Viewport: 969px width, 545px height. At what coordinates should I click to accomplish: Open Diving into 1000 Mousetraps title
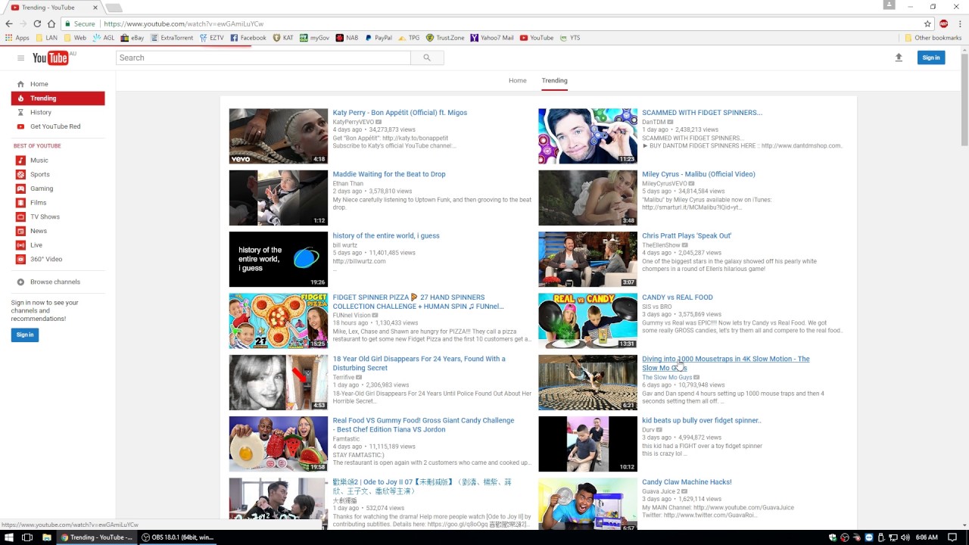(x=725, y=363)
